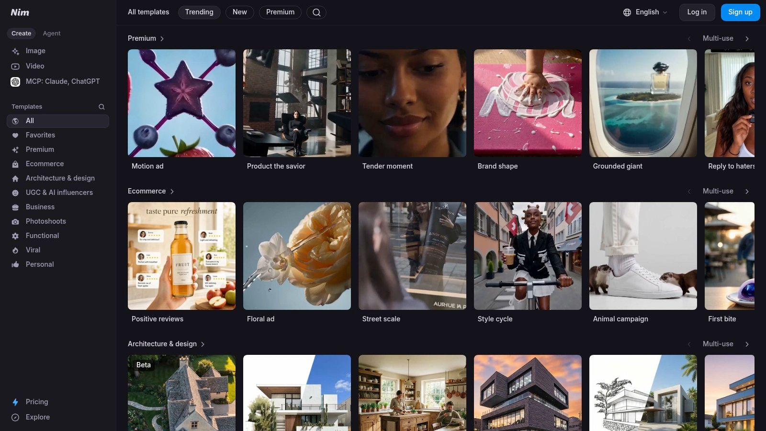Viewport: 766px width, 431px height.
Task: Open the search icon in top bar
Action: (x=316, y=12)
